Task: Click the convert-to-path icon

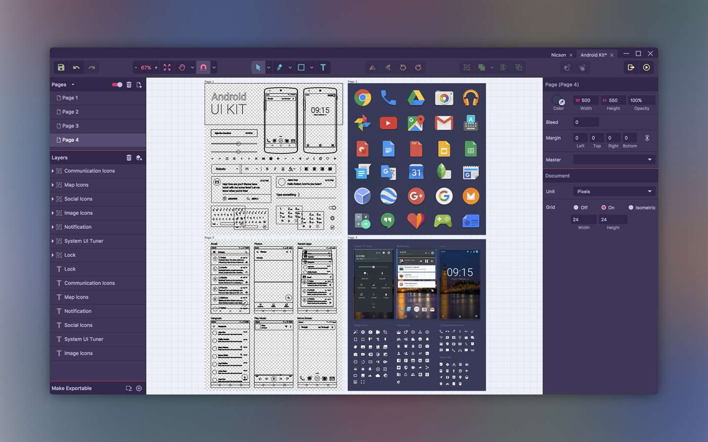Action: 518,67
